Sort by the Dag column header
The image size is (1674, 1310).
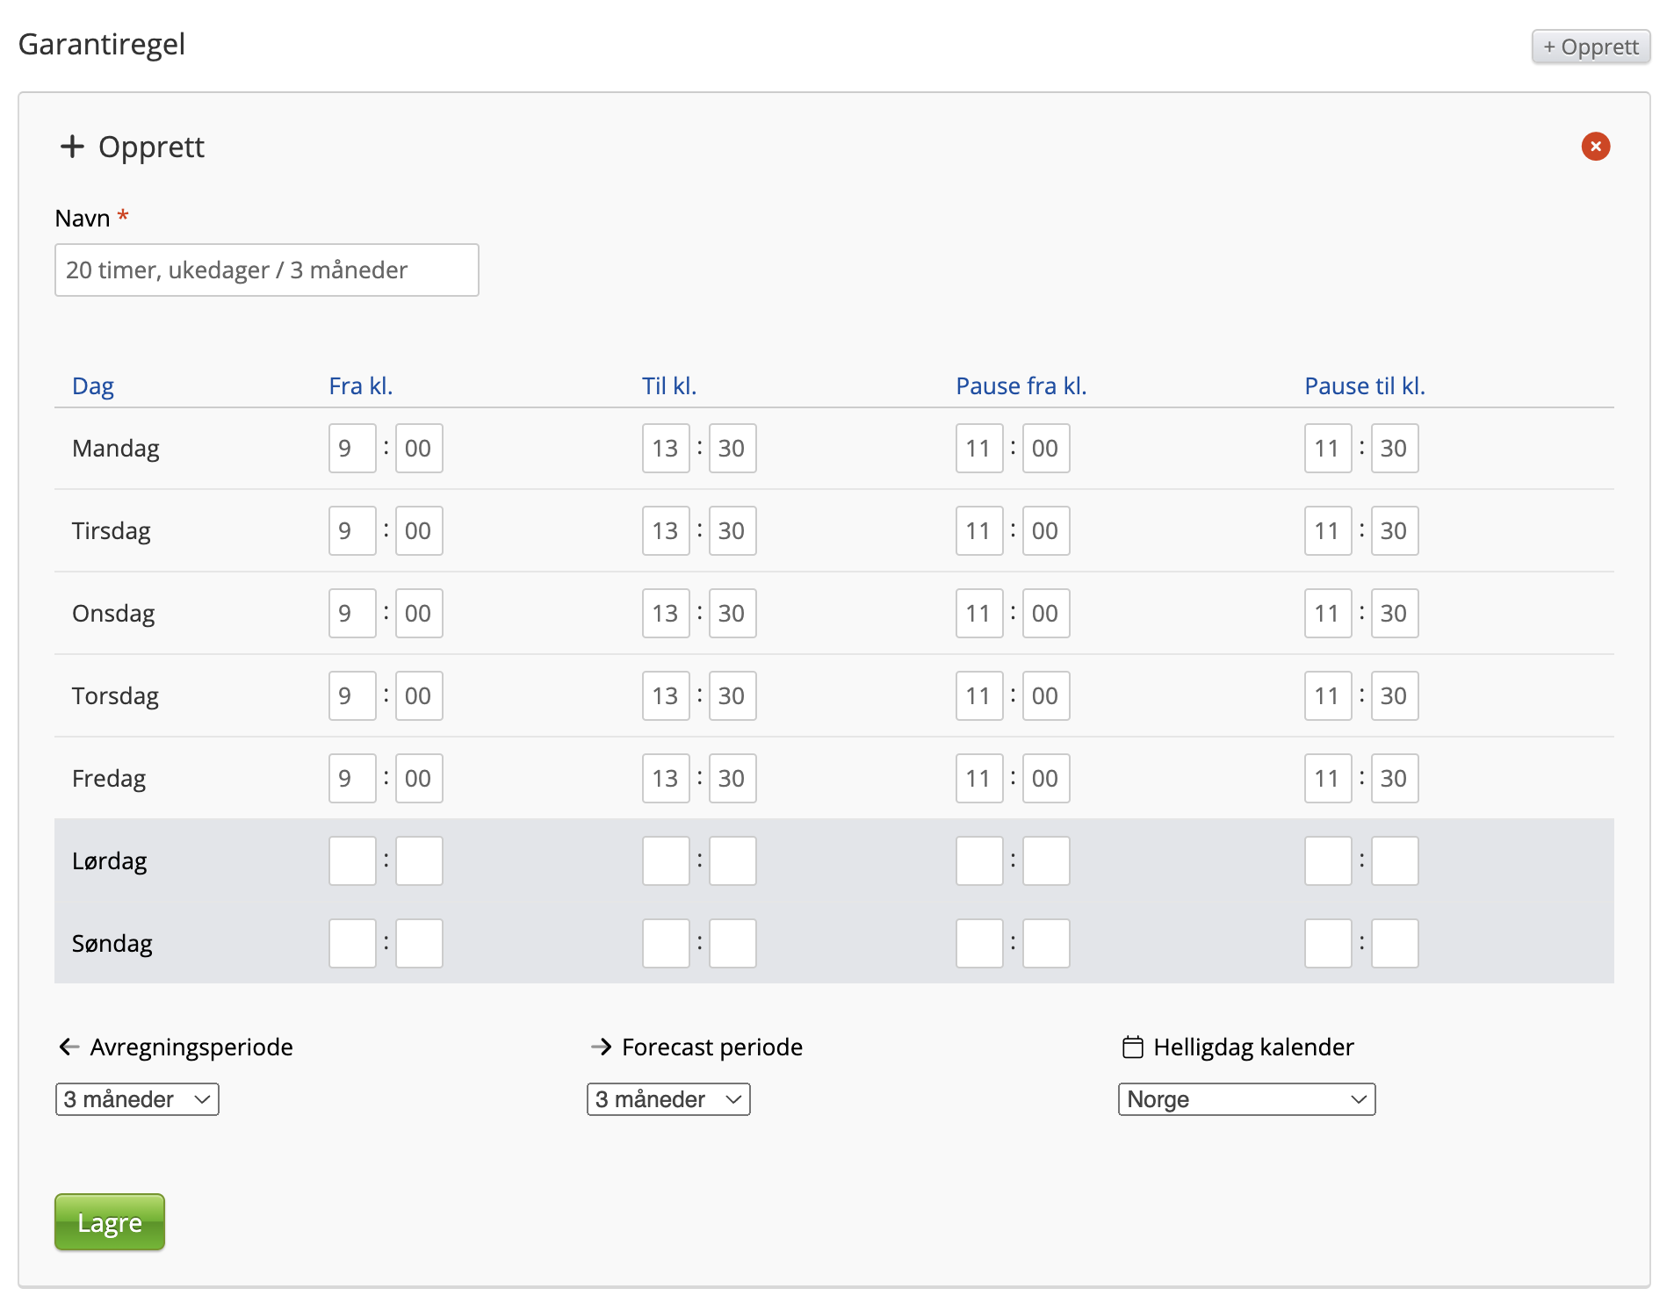click(x=93, y=386)
